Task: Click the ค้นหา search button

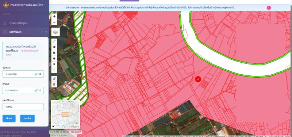Action: coord(9,118)
